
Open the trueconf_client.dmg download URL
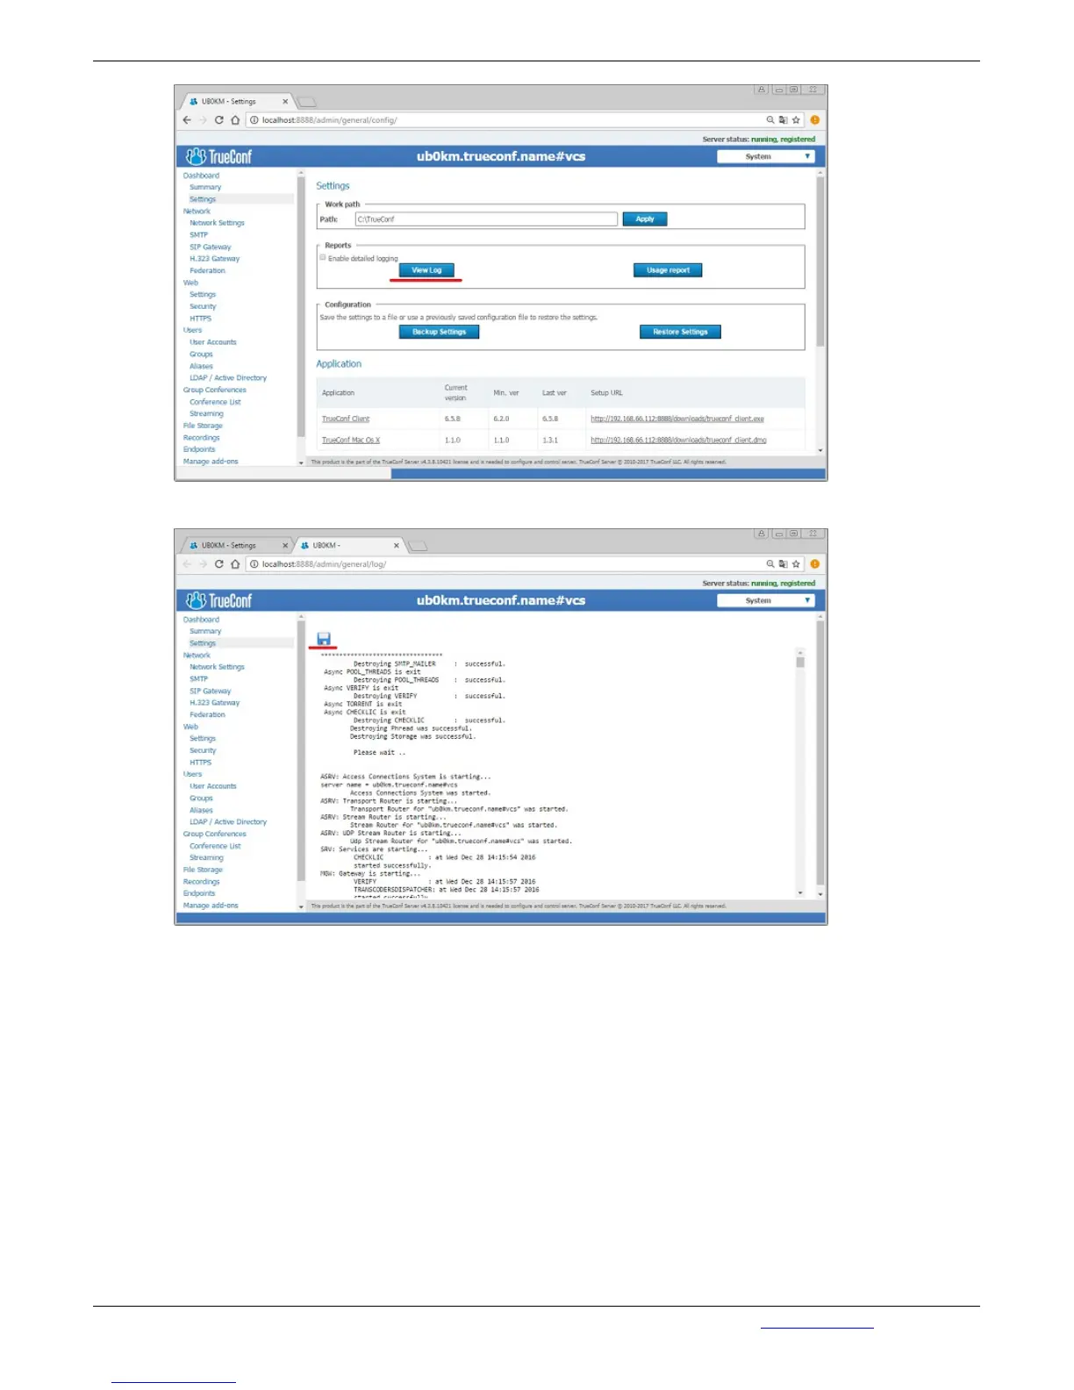[678, 440]
